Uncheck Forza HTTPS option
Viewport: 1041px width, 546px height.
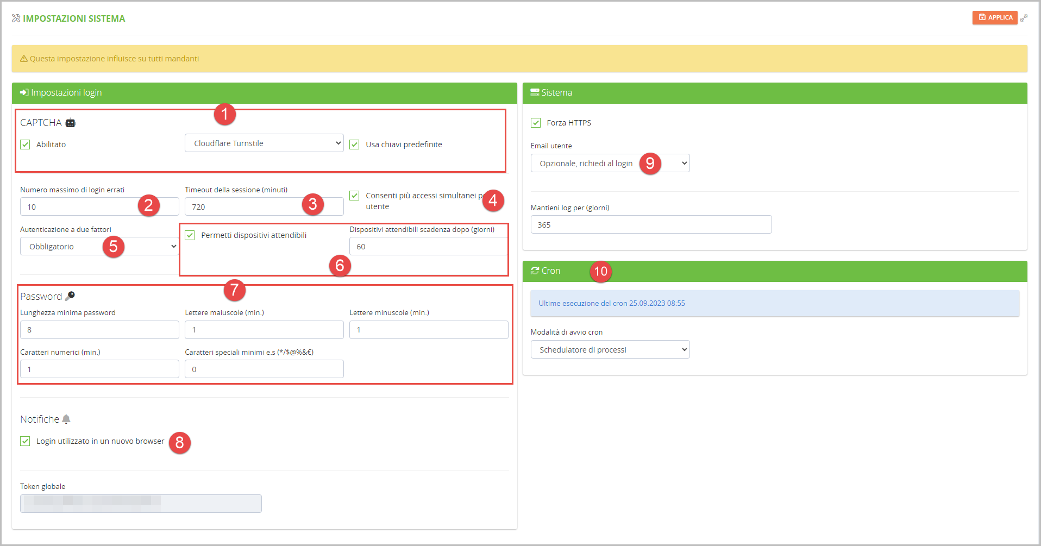coord(536,123)
